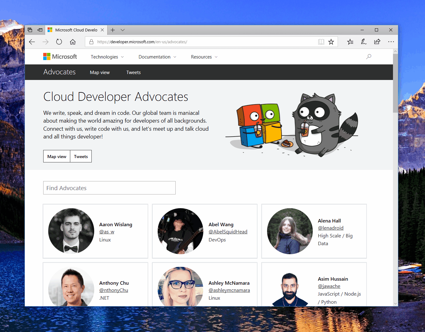Click the Abel Wang name text
The image size is (425, 332).
click(x=221, y=225)
